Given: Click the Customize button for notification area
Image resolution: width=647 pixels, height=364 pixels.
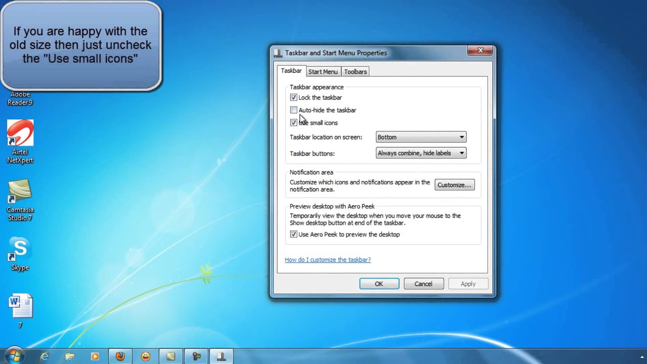Looking at the screenshot, I should click(454, 185).
